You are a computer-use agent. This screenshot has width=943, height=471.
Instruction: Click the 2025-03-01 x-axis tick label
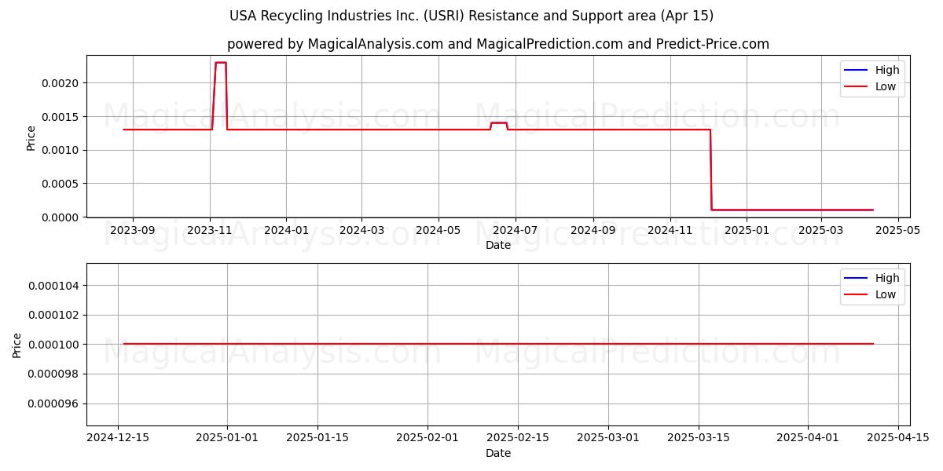point(609,439)
